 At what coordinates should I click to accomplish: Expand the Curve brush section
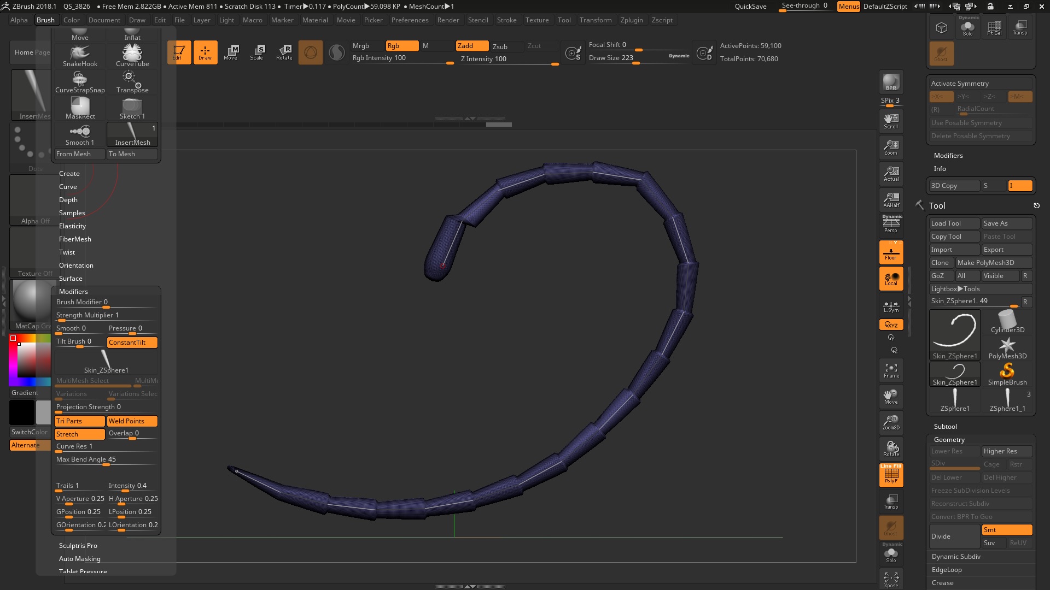[68, 187]
